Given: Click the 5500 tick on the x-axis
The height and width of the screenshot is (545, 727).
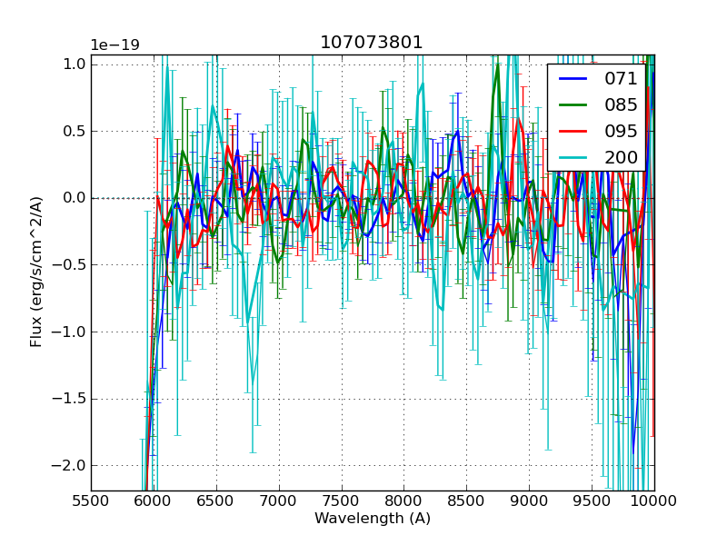Looking at the screenshot, I should (x=91, y=500).
